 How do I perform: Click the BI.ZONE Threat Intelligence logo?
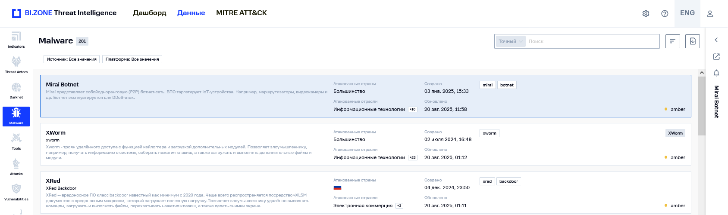(64, 13)
